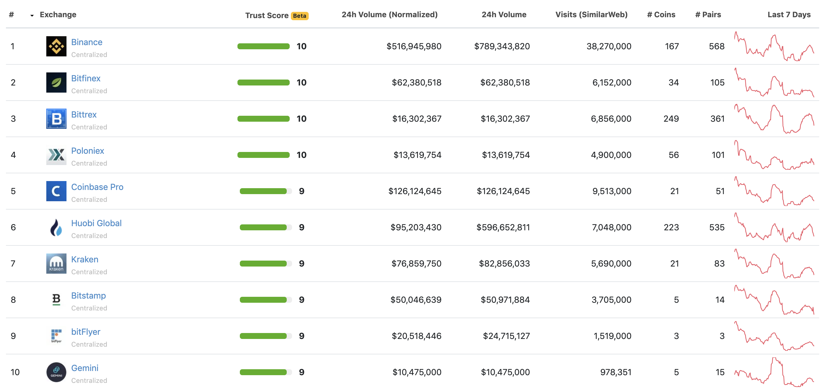Click Bitfinex's visits value 6,152,000
This screenshot has width=821, height=390.
click(612, 82)
